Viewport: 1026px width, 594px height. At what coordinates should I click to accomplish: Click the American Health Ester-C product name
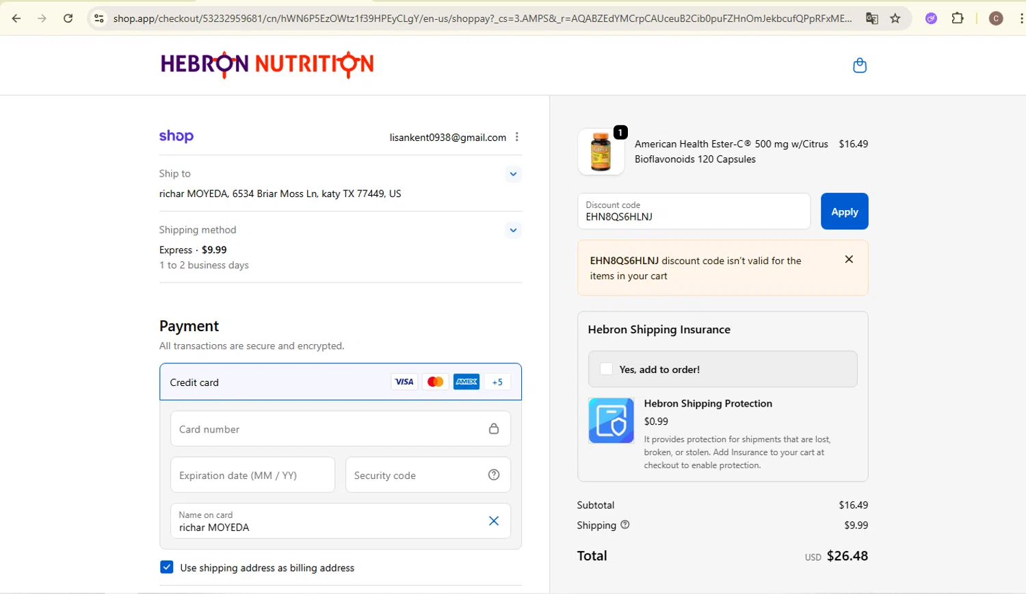(x=731, y=151)
